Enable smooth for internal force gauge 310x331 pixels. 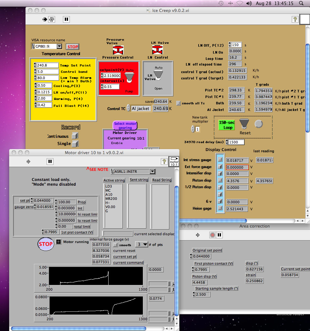(116, 245)
